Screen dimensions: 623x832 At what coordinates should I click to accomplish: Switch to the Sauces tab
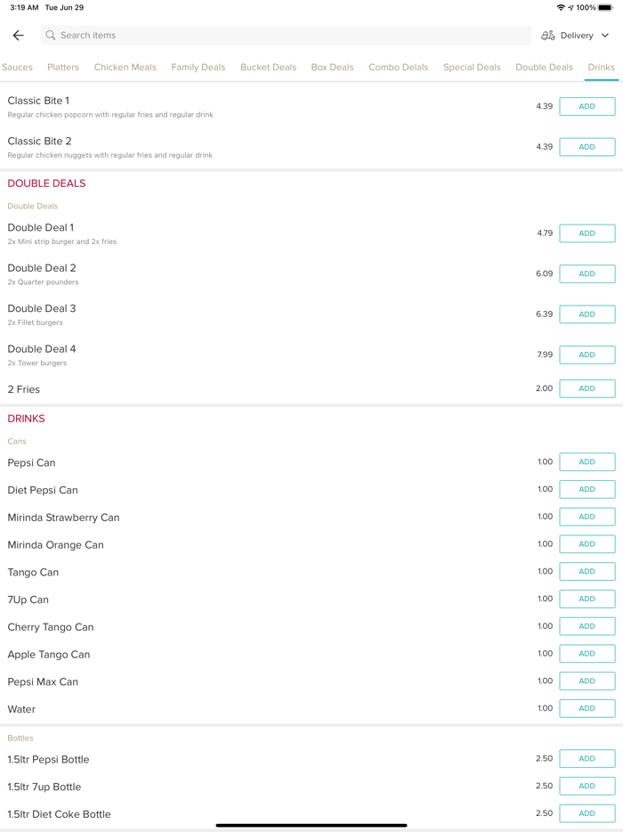17,68
